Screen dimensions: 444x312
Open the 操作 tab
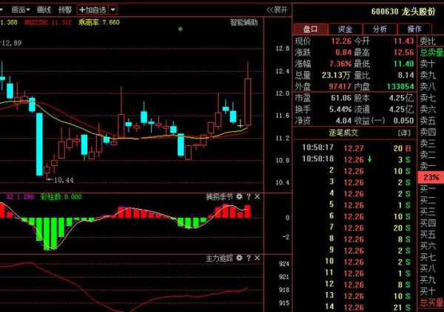414,29
